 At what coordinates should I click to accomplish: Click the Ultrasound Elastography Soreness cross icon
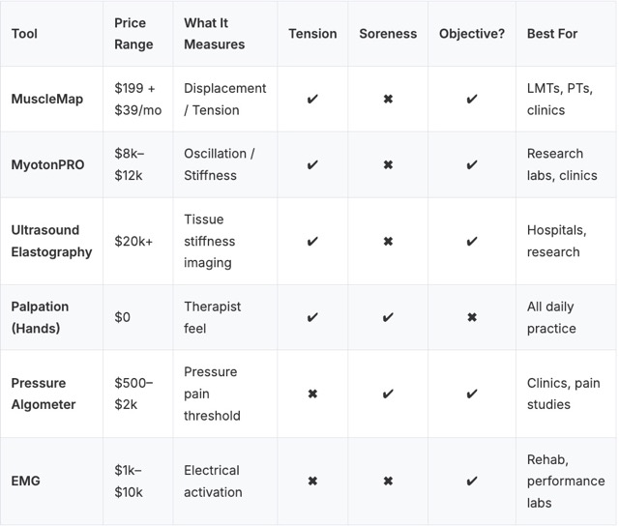(388, 242)
